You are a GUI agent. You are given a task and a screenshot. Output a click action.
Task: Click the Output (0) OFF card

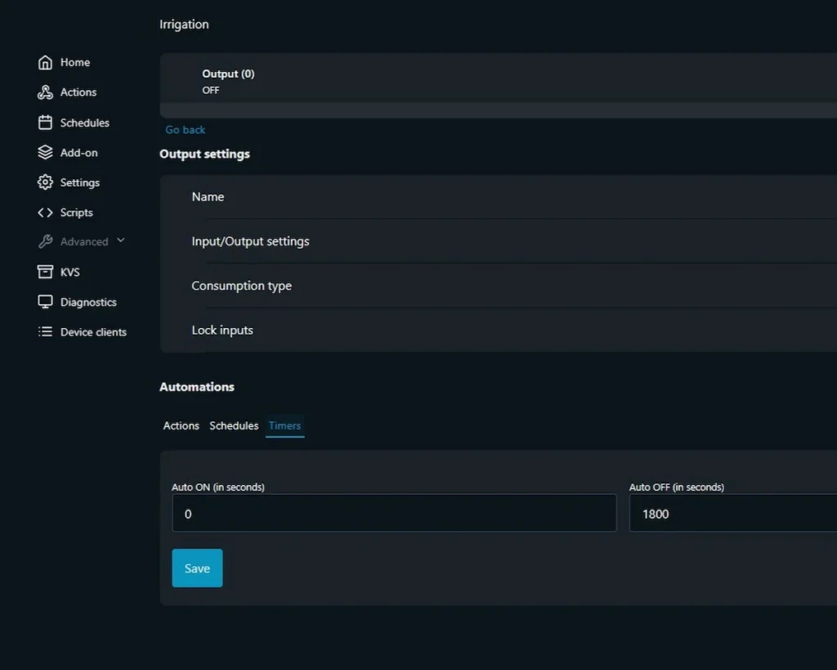click(499, 85)
